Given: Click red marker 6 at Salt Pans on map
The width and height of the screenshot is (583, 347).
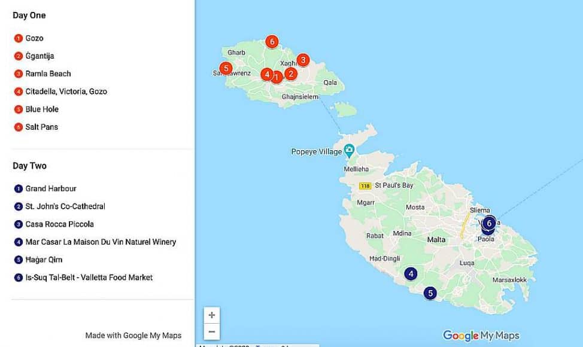Looking at the screenshot, I should coord(272,41).
